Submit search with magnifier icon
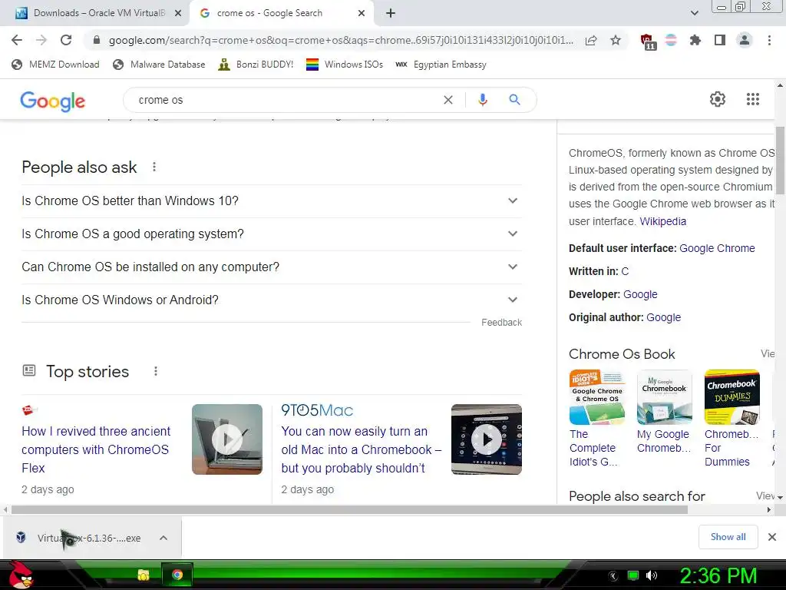 [x=514, y=100]
